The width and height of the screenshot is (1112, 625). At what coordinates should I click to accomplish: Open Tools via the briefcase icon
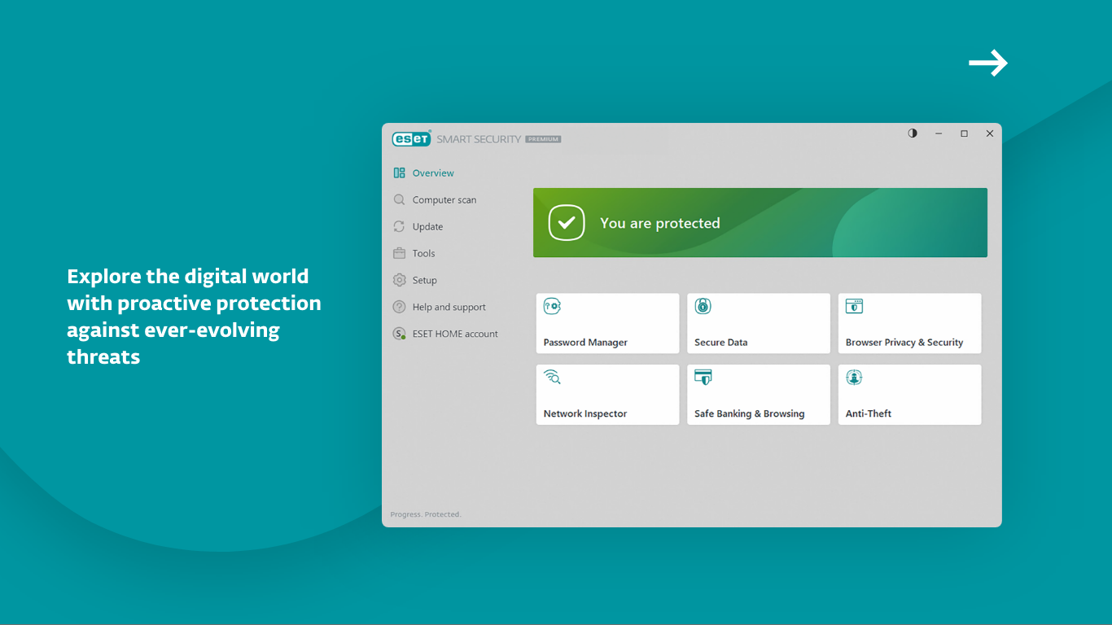(x=399, y=253)
